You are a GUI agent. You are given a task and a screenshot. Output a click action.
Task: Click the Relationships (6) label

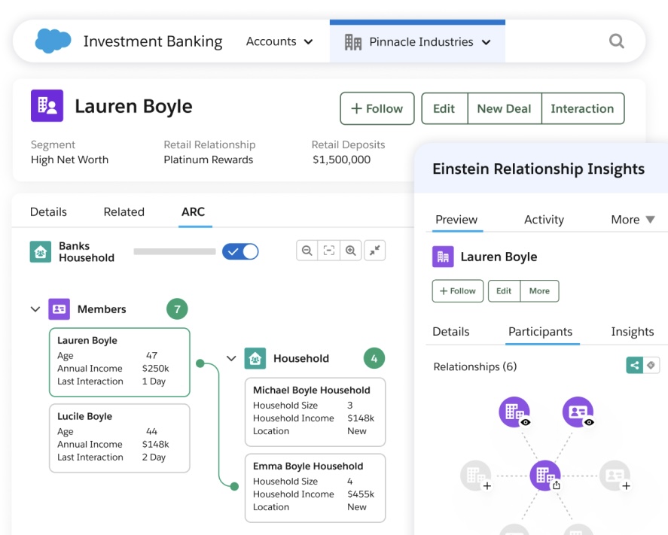click(x=474, y=366)
